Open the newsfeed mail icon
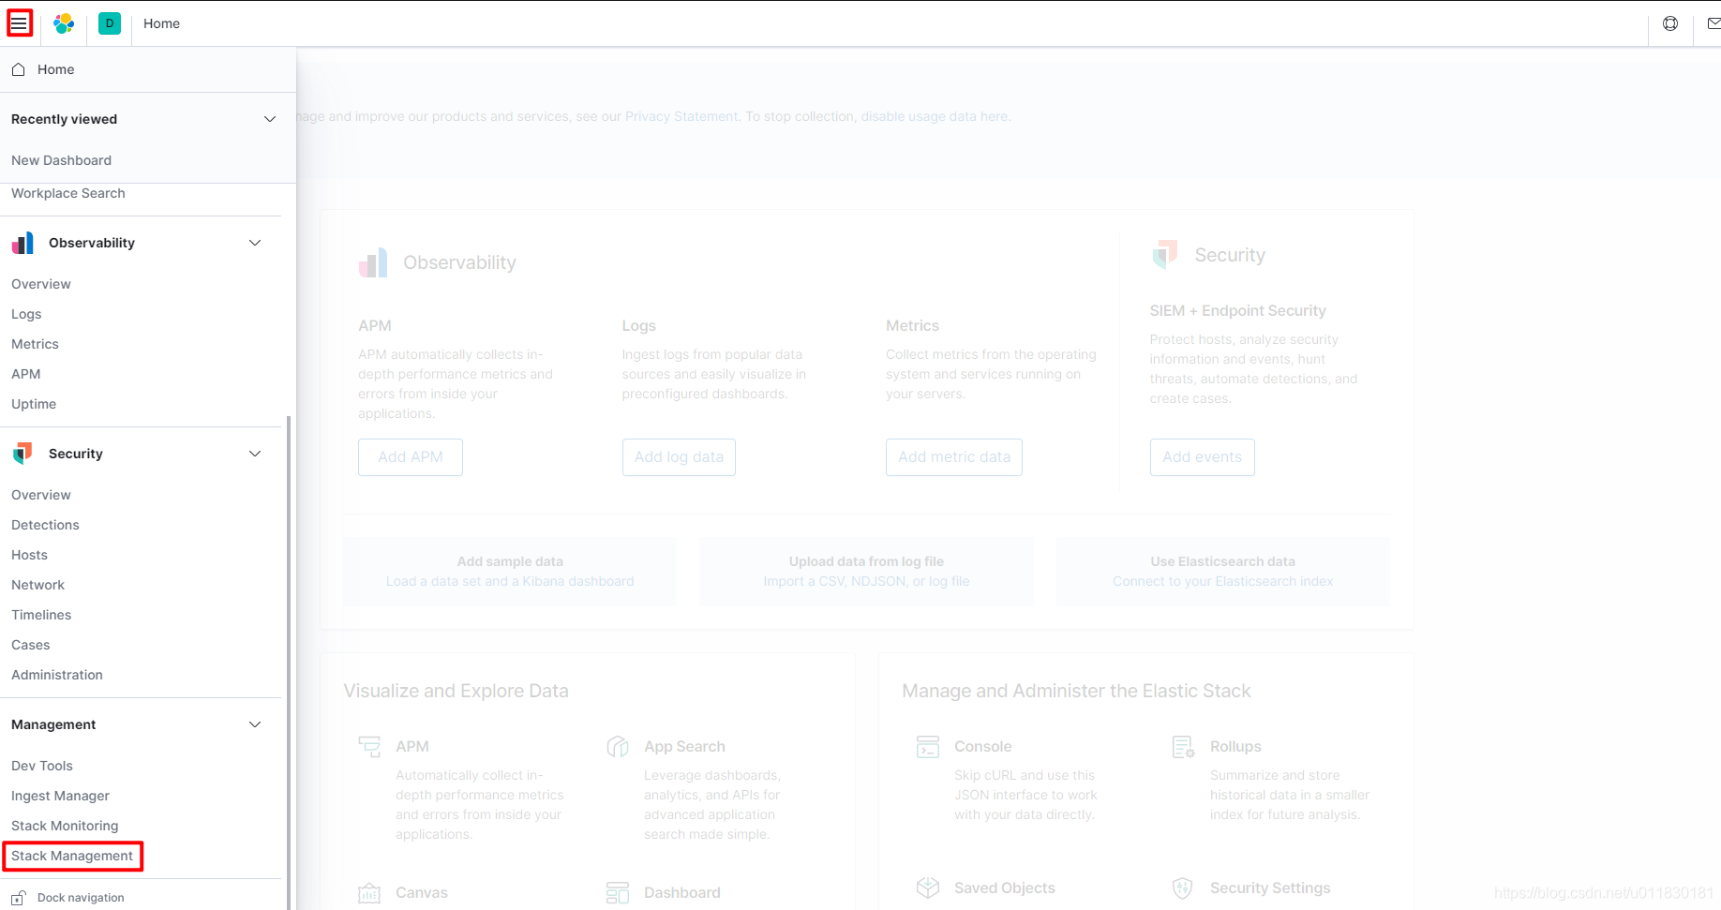Image resolution: width=1721 pixels, height=910 pixels. [1714, 23]
